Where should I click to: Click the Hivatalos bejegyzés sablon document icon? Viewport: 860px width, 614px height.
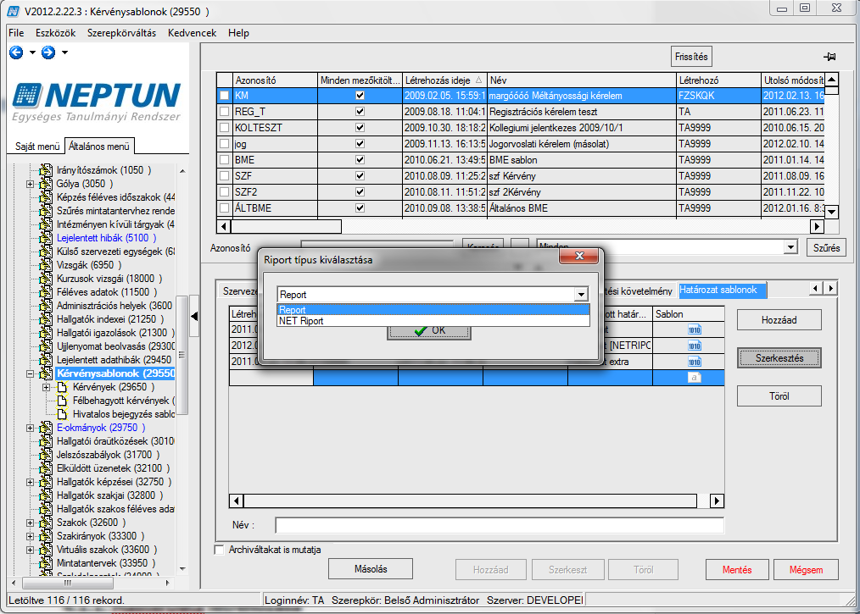tap(63, 414)
